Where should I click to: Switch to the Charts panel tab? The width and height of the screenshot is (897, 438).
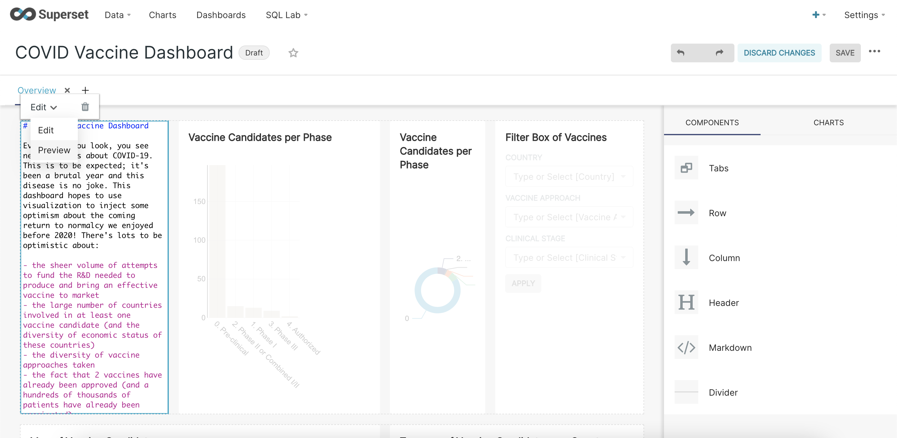[828, 122]
